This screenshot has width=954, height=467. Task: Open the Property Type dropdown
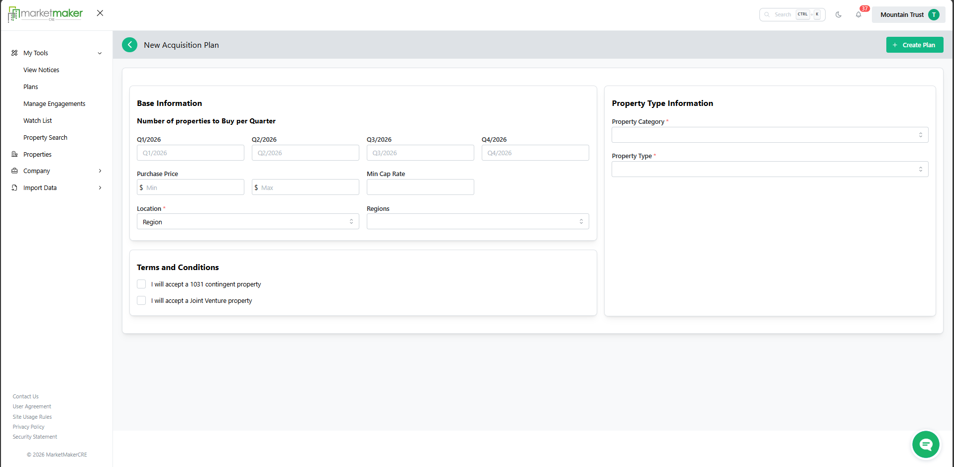click(x=769, y=169)
